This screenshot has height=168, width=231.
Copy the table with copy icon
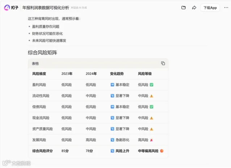point(163,63)
